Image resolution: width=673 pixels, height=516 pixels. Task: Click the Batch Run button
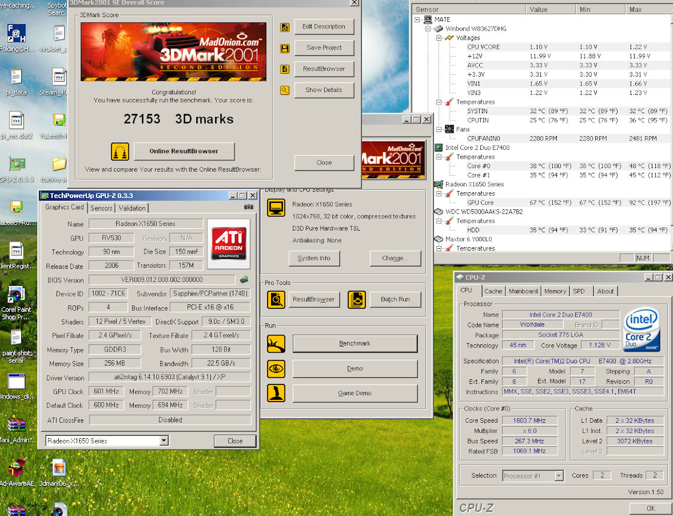[x=395, y=300]
